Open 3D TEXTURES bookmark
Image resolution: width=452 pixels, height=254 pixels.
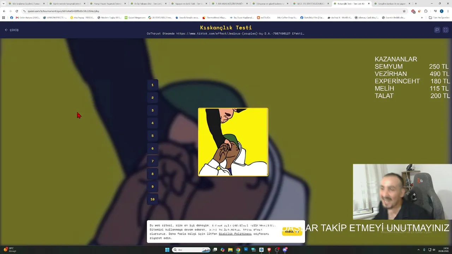tap(160, 18)
